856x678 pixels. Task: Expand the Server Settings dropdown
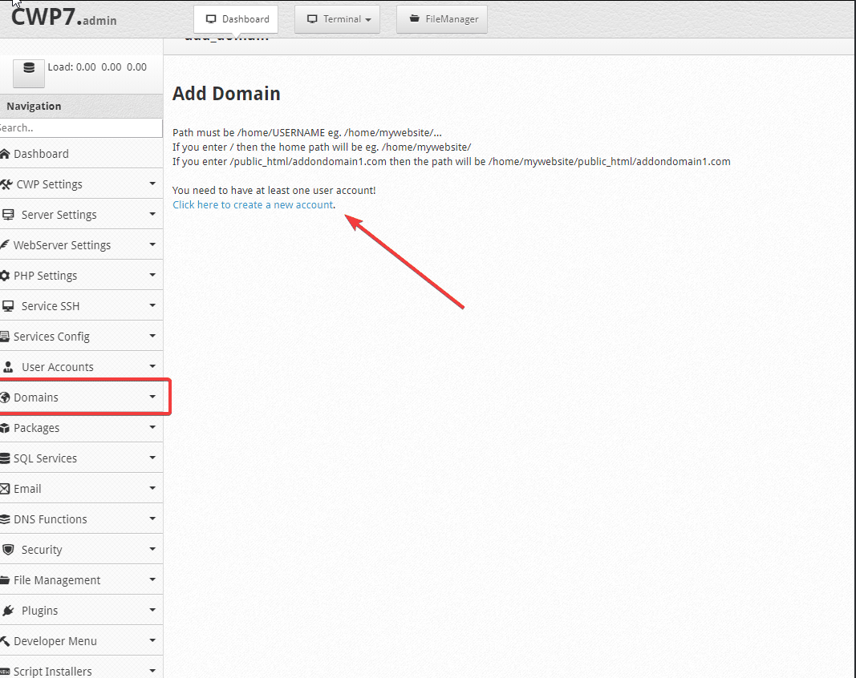pyautogui.click(x=152, y=214)
